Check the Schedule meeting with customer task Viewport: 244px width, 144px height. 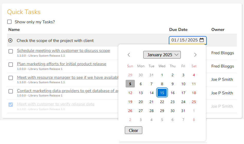click(11, 51)
